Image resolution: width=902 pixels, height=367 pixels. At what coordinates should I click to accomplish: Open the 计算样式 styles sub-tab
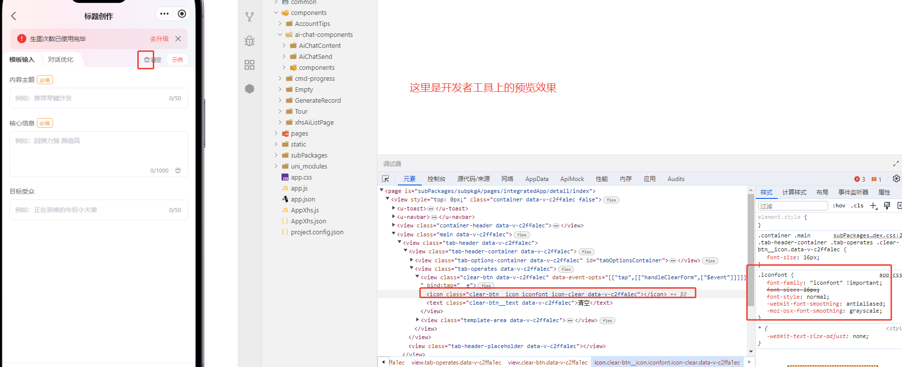[794, 192]
